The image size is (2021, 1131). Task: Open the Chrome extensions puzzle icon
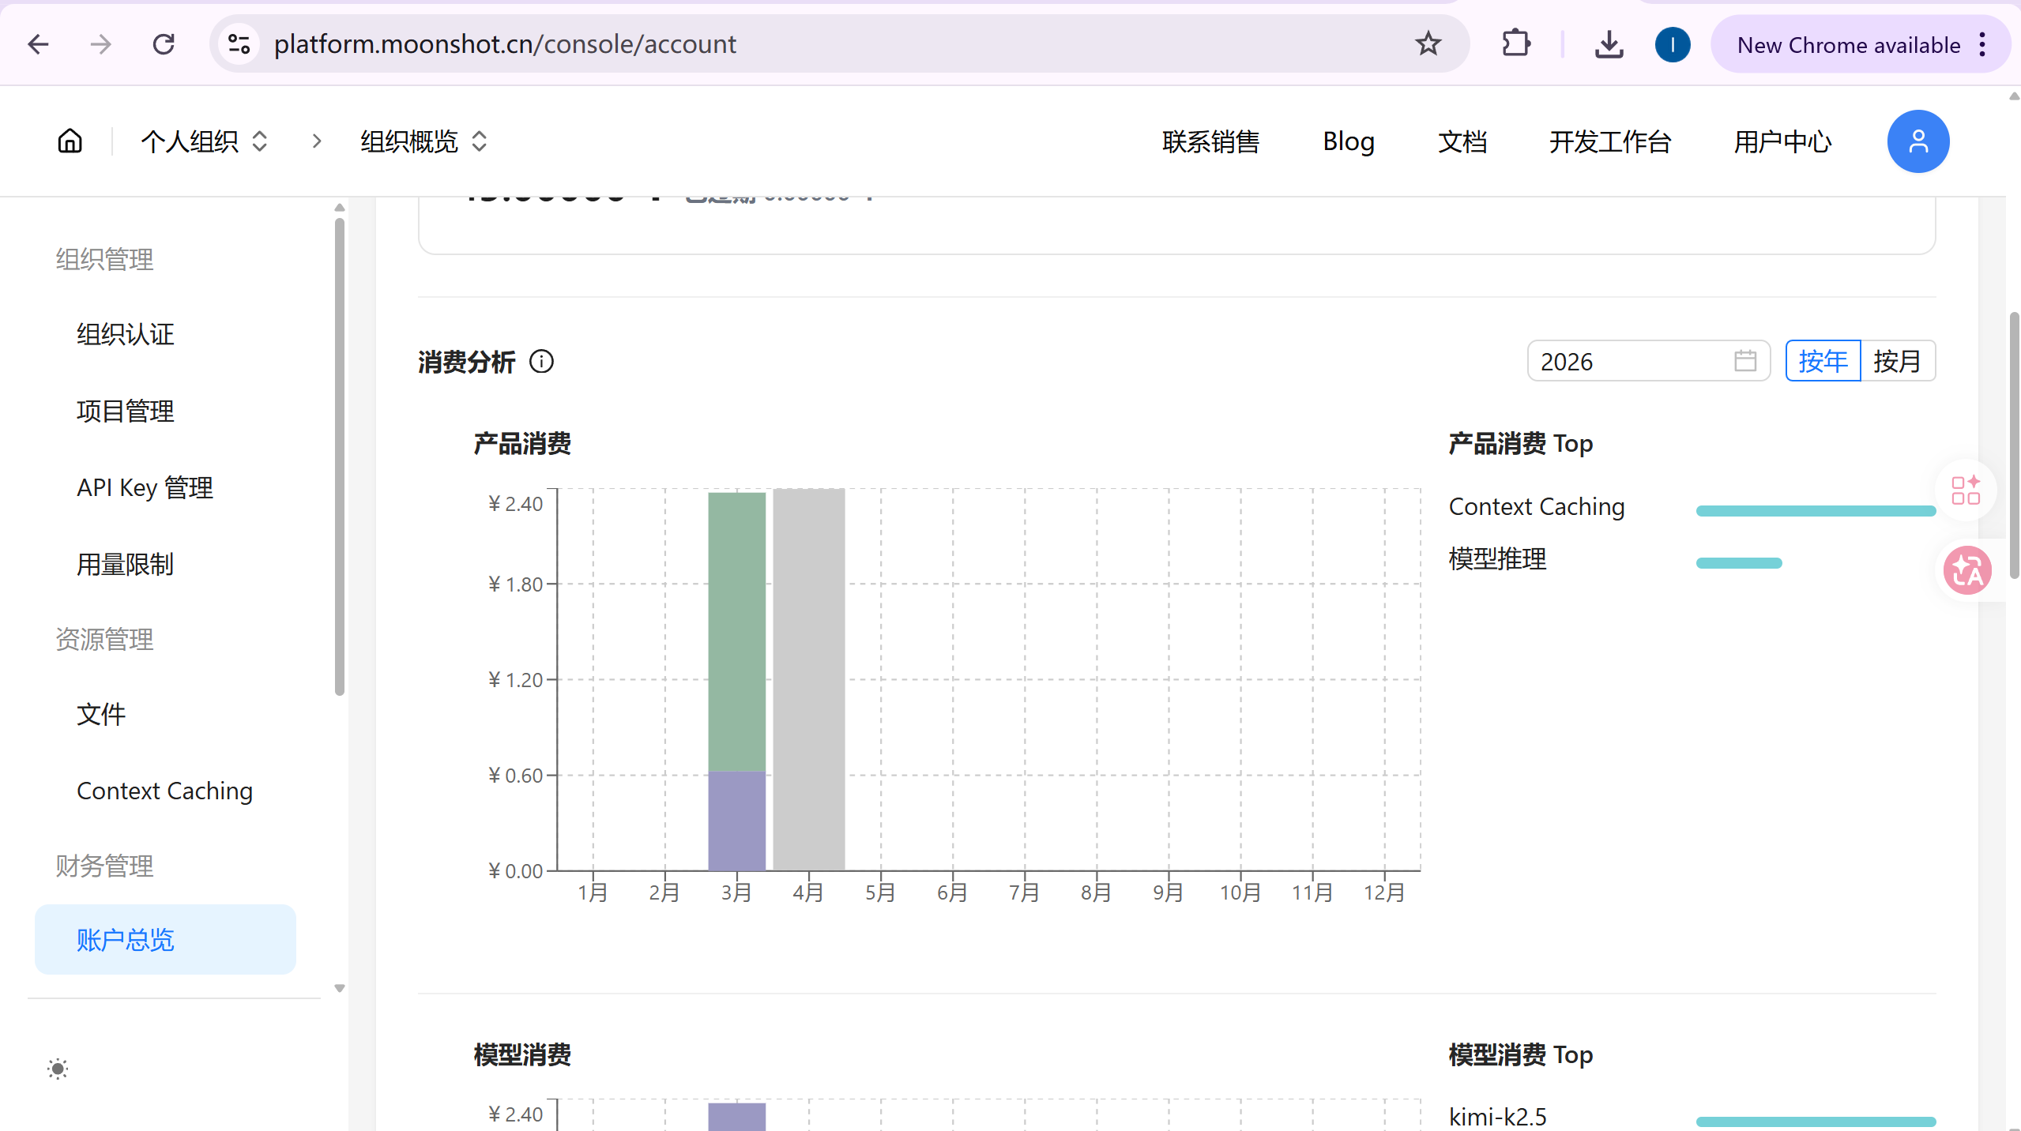point(1515,44)
